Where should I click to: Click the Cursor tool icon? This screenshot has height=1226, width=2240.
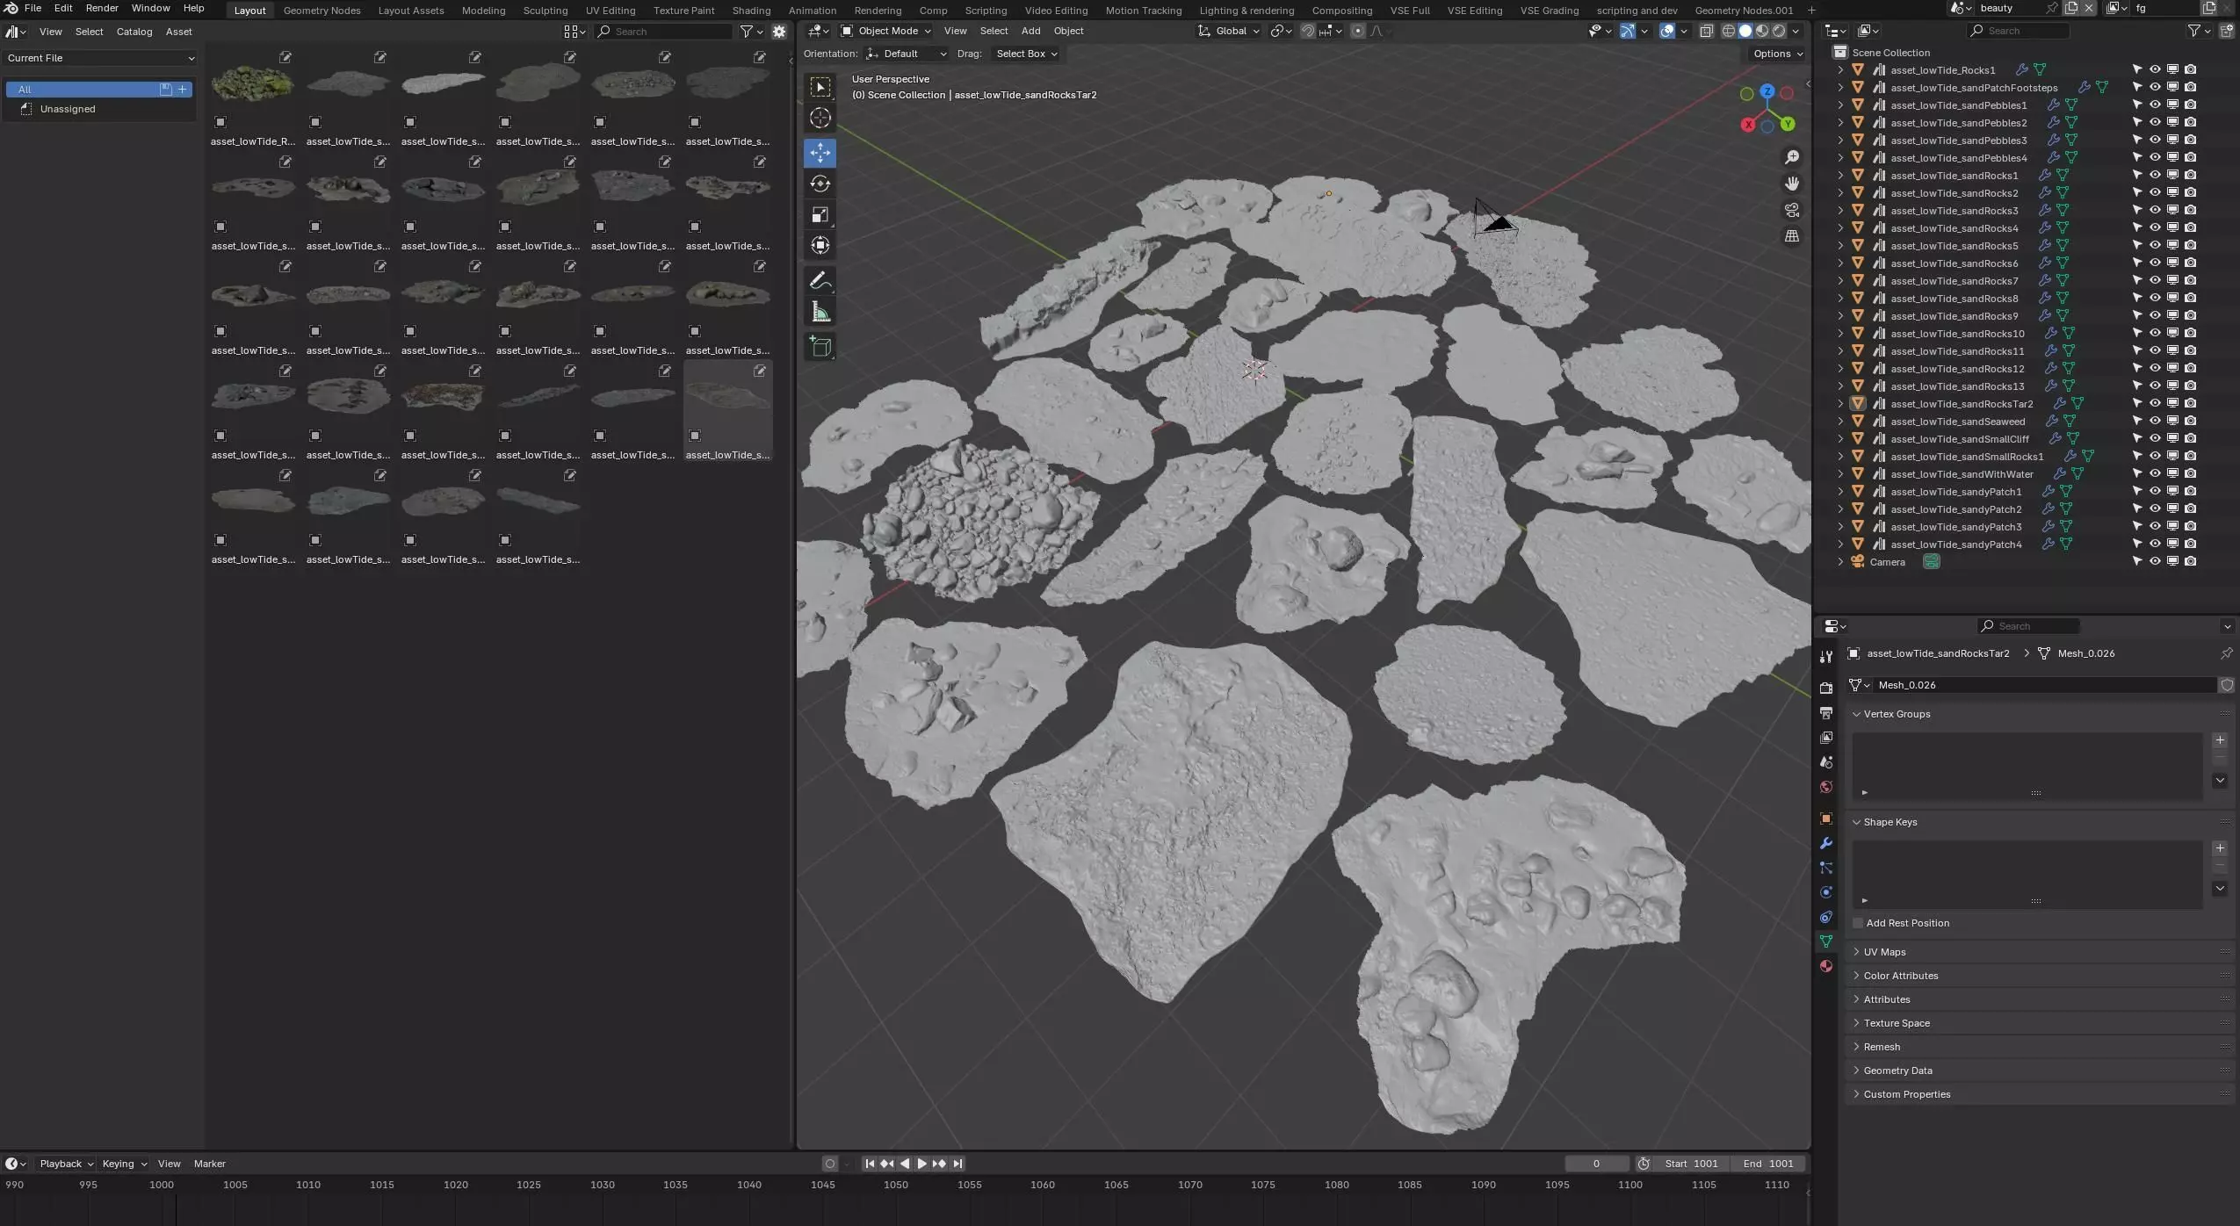820,119
